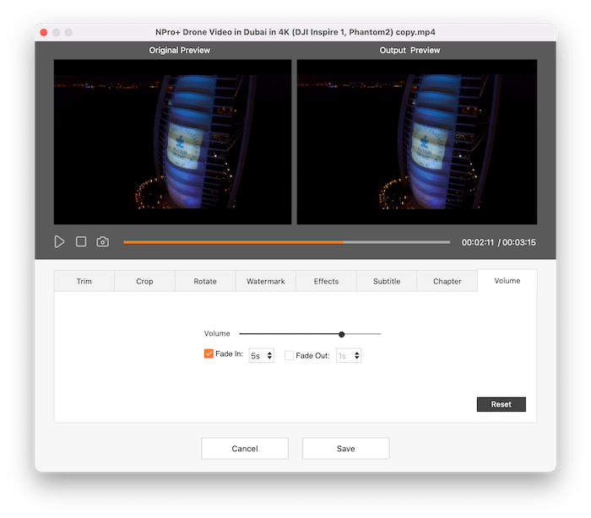Image resolution: width=591 pixels, height=518 pixels.
Task: Click the Stop playback icon
Action: coord(81,241)
